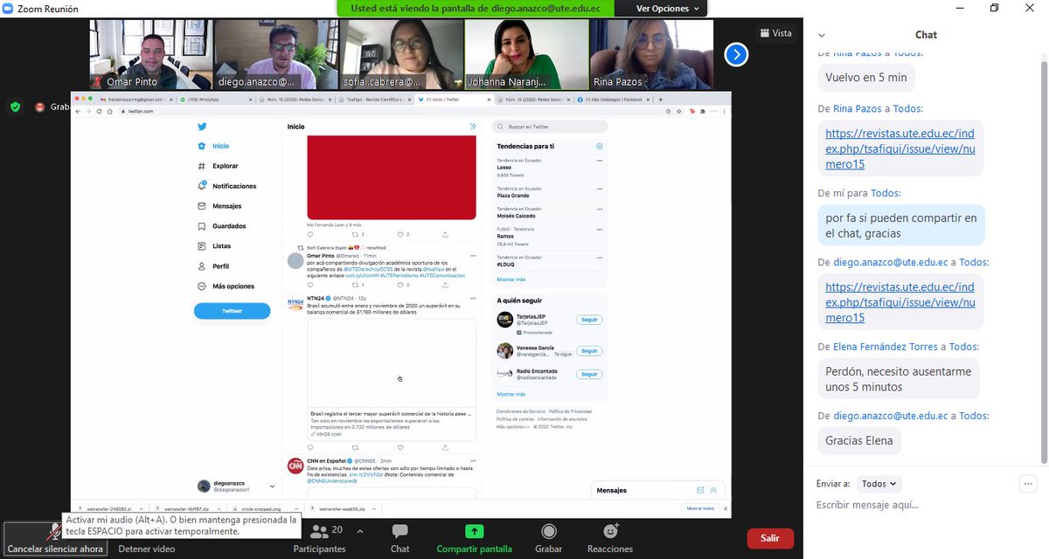The width and height of the screenshot is (1049, 559).
Task: Open the Vista layout menu
Action: click(776, 33)
